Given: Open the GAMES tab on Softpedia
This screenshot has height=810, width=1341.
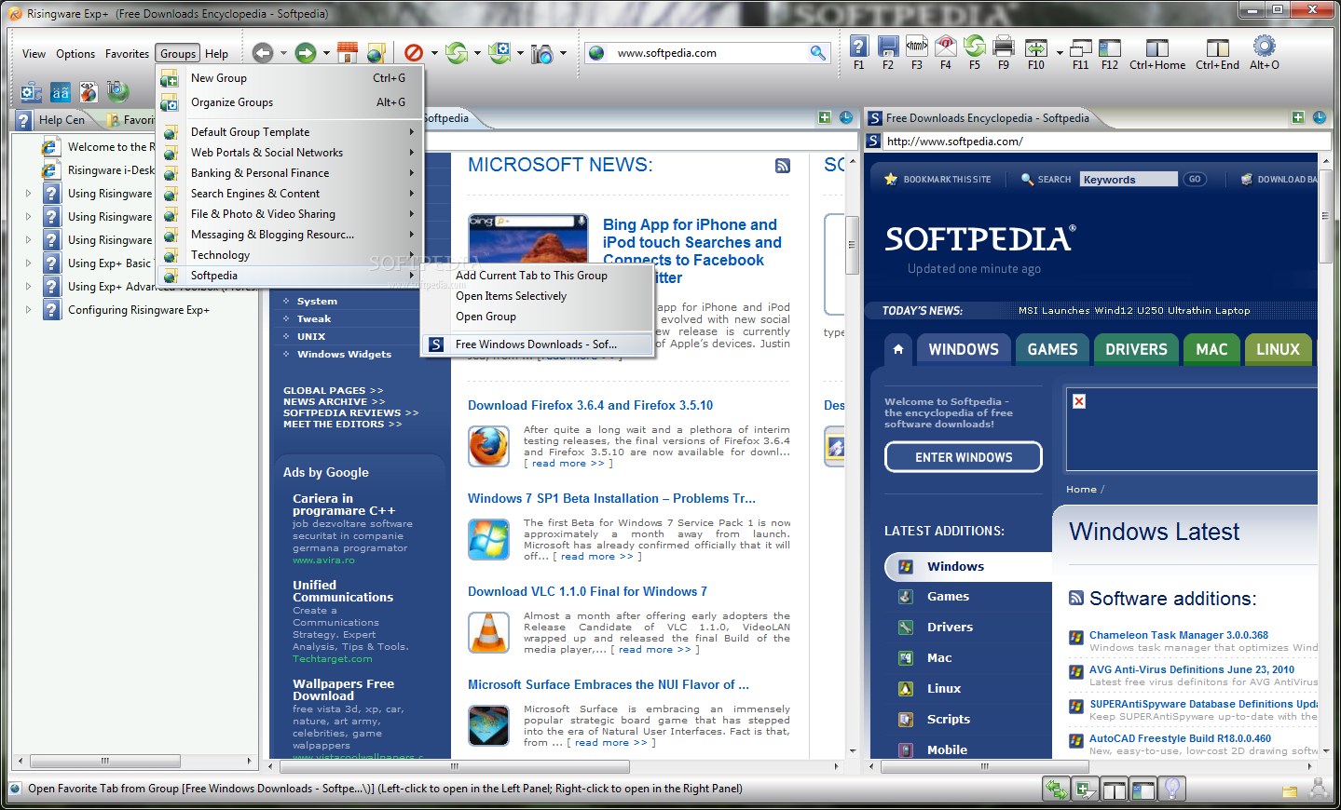Looking at the screenshot, I should 1052,349.
